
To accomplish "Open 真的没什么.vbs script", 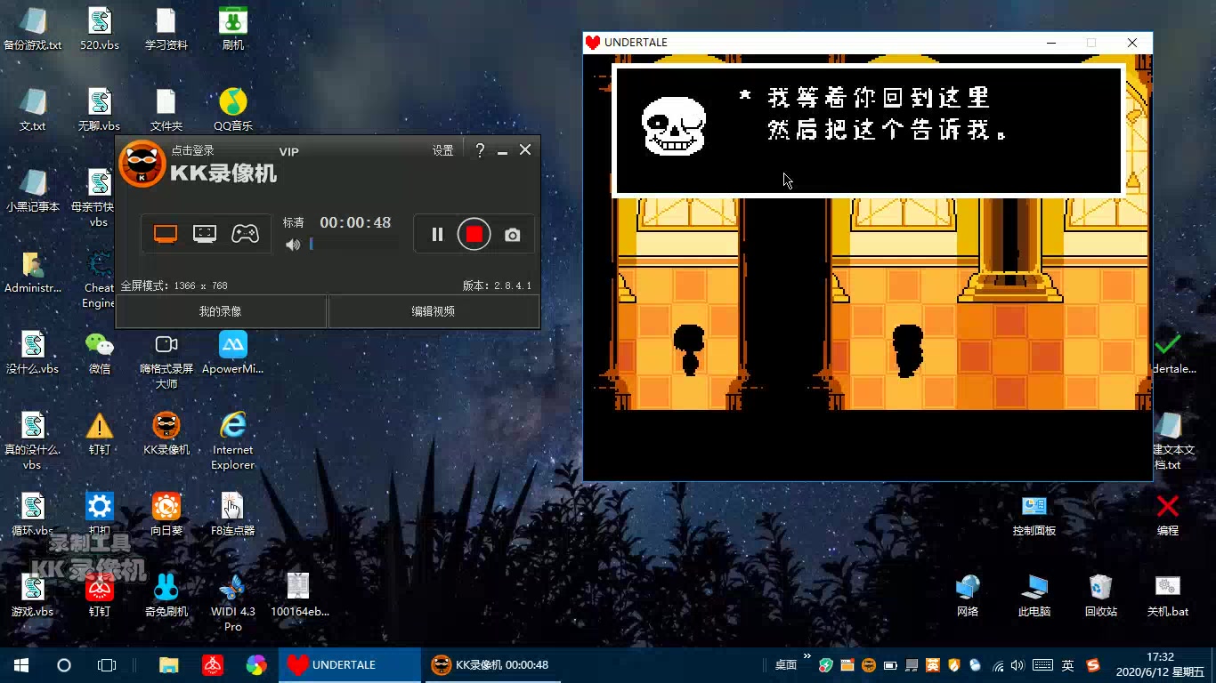I will [33, 441].
